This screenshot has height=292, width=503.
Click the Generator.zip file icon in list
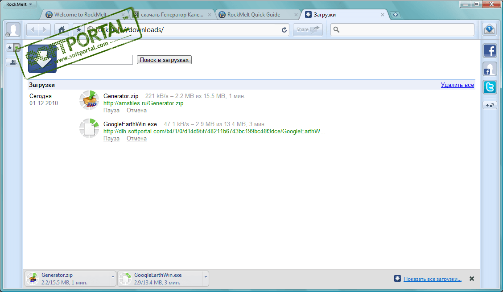pyautogui.click(x=89, y=100)
